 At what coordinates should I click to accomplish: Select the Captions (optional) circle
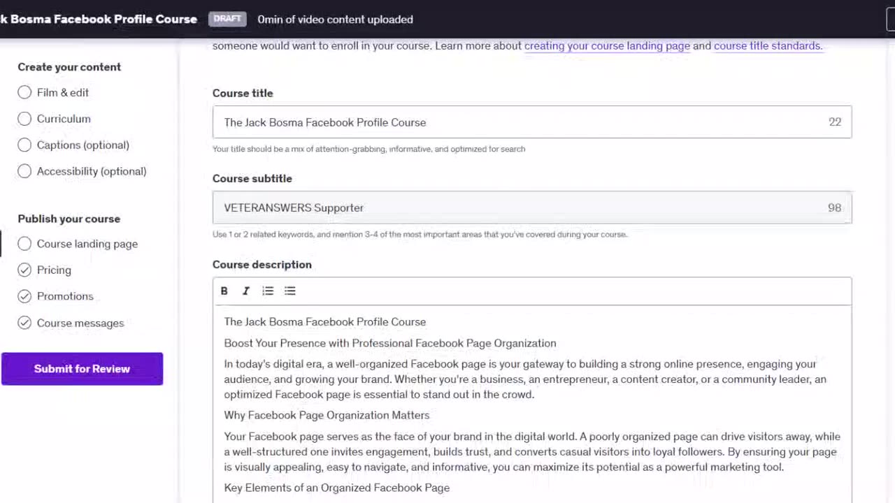[x=24, y=145]
